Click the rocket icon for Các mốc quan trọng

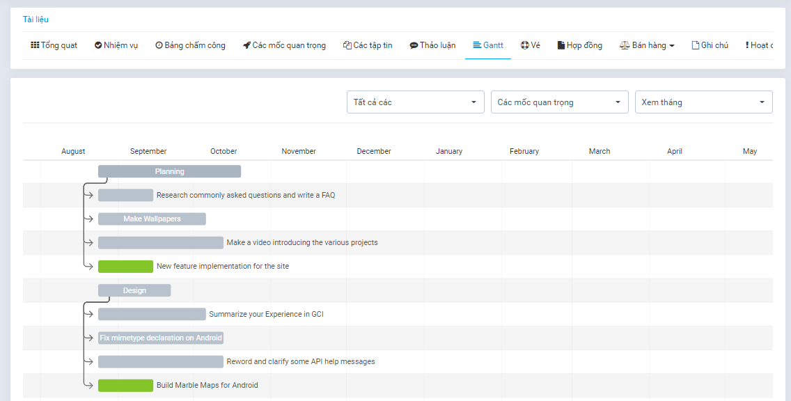(x=246, y=45)
